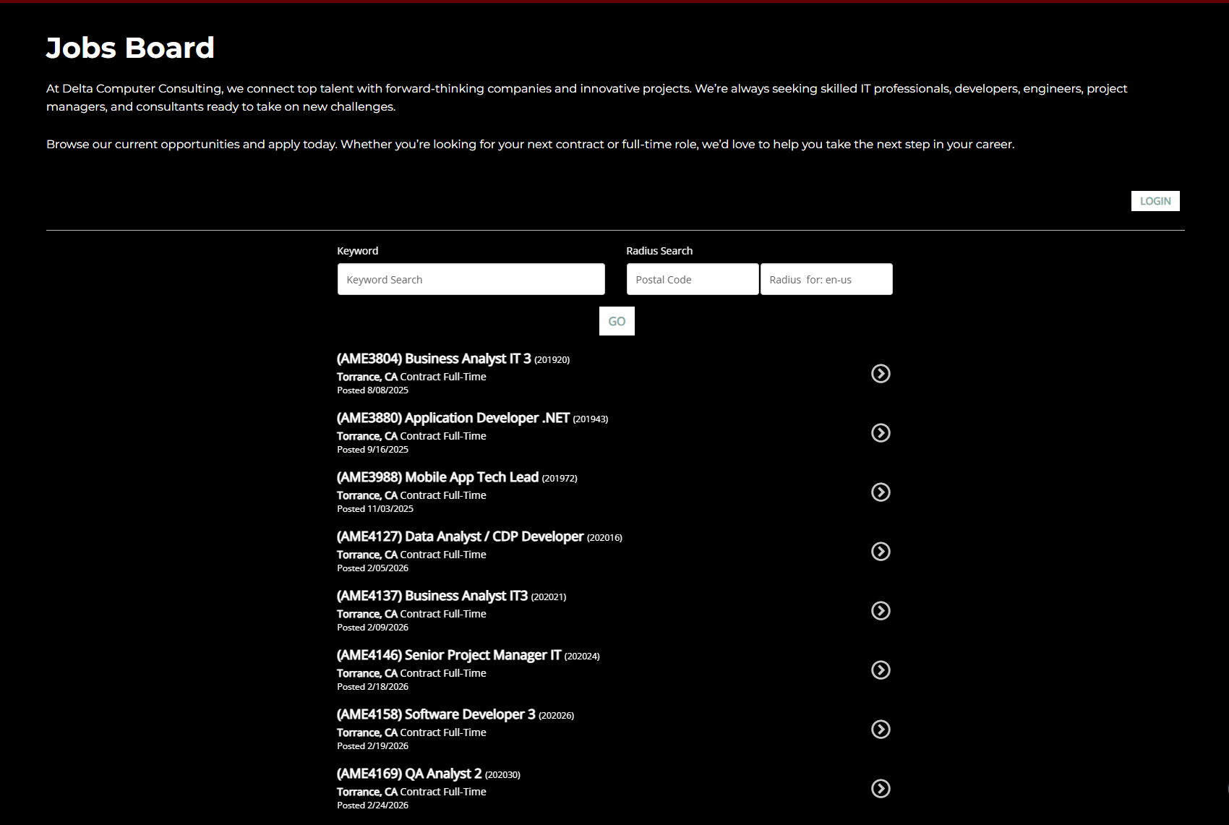
Task: Click the job ID (202016) text
Action: coord(604,538)
